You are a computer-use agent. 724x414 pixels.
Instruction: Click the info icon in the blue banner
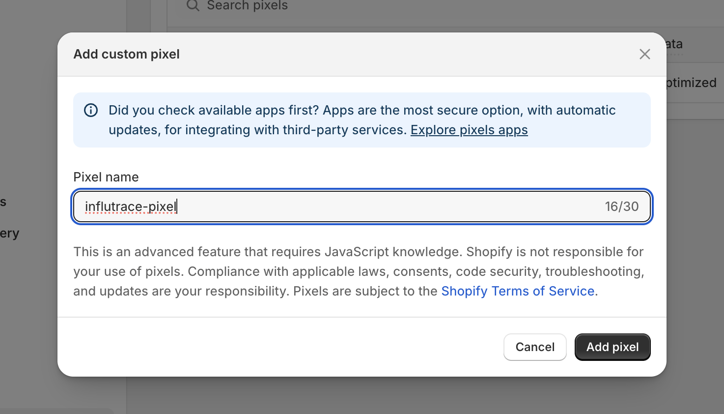[91, 110]
